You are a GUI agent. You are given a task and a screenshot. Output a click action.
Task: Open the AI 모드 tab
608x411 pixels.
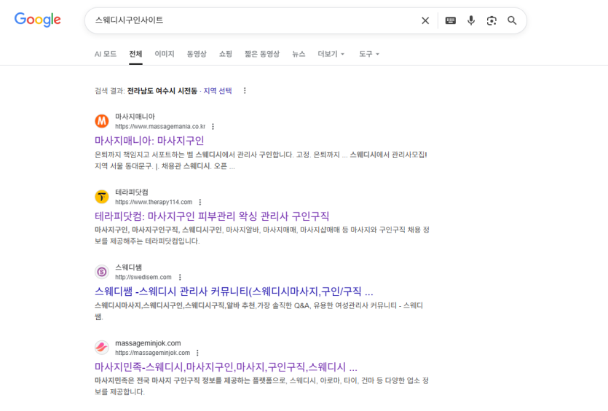105,54
